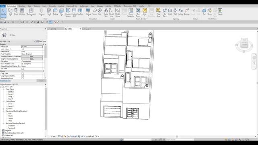The image size is (258, 145).
Task: Open the South elevation in Project Browser
Action: 10,118
